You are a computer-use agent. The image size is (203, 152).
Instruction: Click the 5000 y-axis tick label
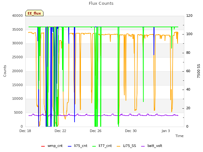tap(18, 113)
